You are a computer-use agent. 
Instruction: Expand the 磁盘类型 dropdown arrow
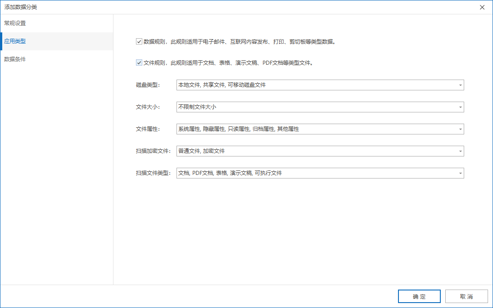pyautogui.click(x=460, y=85)
